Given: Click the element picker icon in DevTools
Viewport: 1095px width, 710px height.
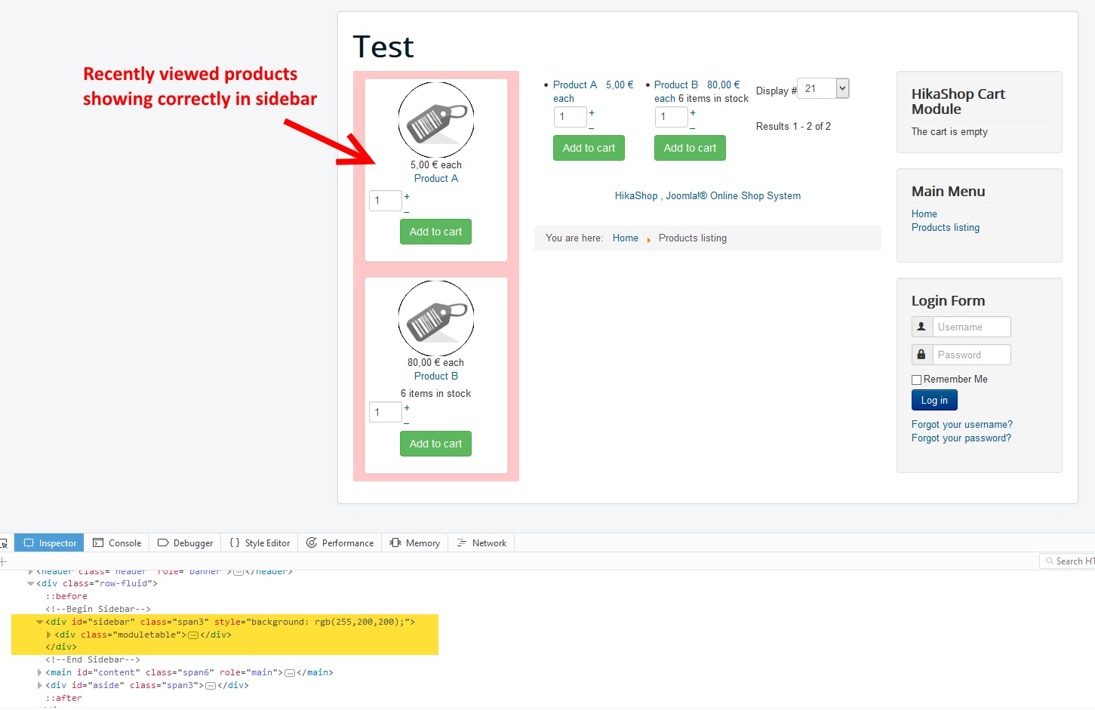Looking at the screenshot, I should coord(4,543).
